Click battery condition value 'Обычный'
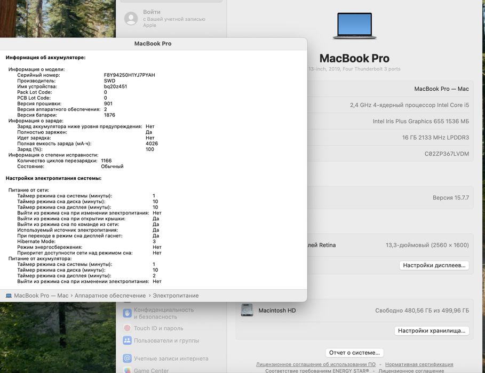Viewport: 485px width, 373px height. pos(112,166)
